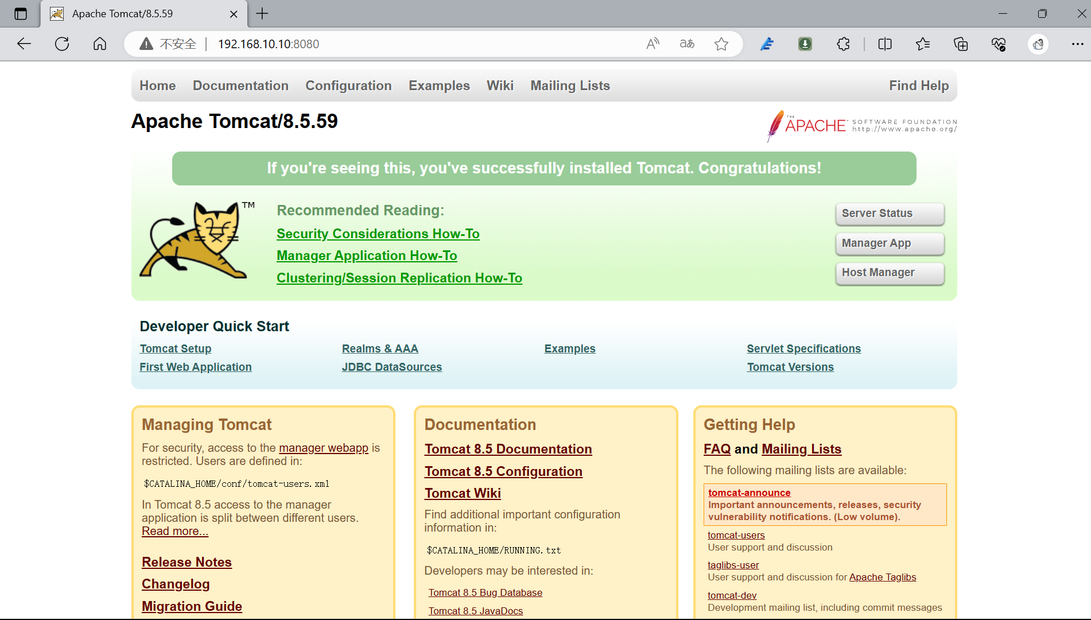The width and height of the screenshot is (1091, 620).
Task: Open Tomcat 8.5 Documentation link
Action: [x=508, y=449]
